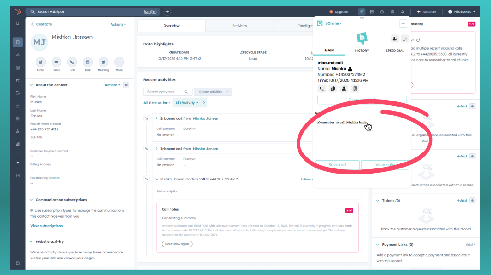The image size is (491, 275).
Task: Open bookmarks icon in left sidebar
Action: coord(18,23)
